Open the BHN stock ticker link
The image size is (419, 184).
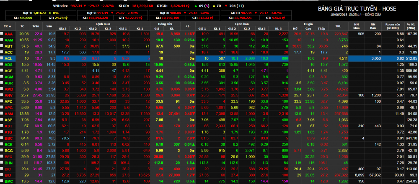point(9,162)
